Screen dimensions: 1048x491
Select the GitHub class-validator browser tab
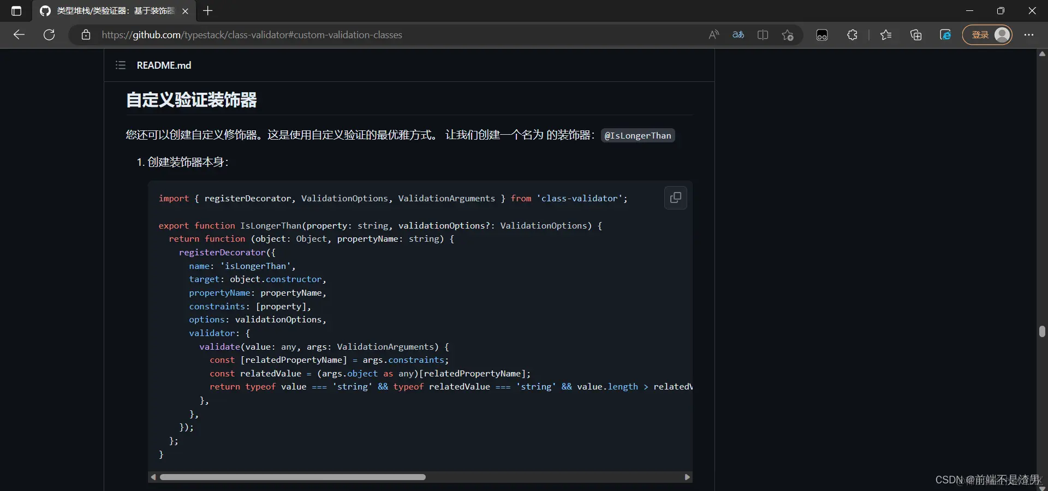click(115, 11)
